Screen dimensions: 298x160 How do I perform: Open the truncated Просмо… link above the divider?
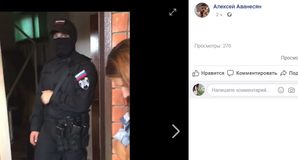click(x=289, y=58)
